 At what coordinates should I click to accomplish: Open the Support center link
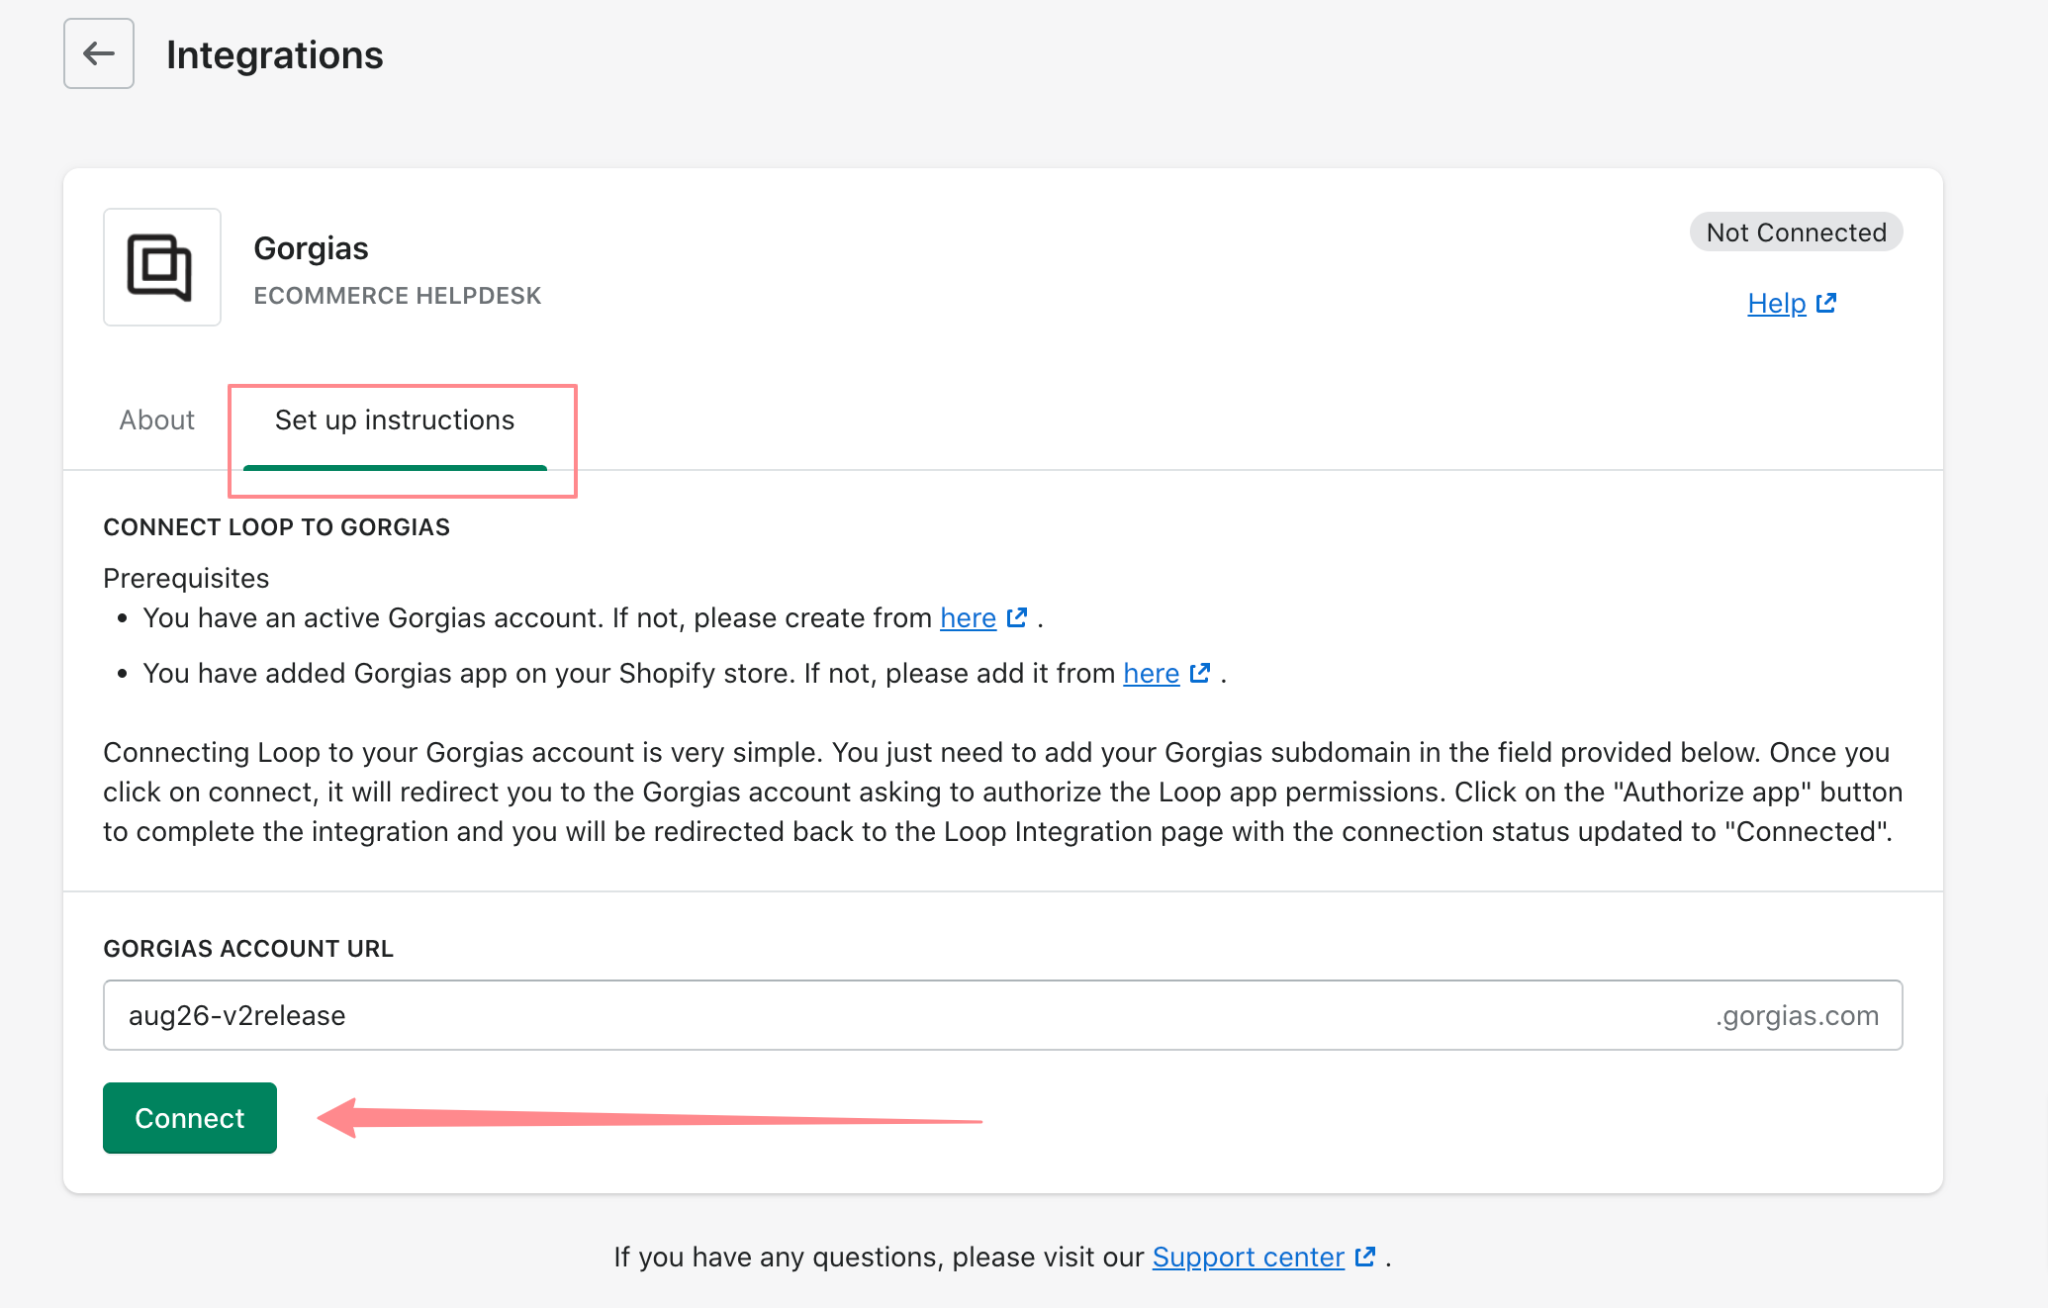tap(1249, 1257)
